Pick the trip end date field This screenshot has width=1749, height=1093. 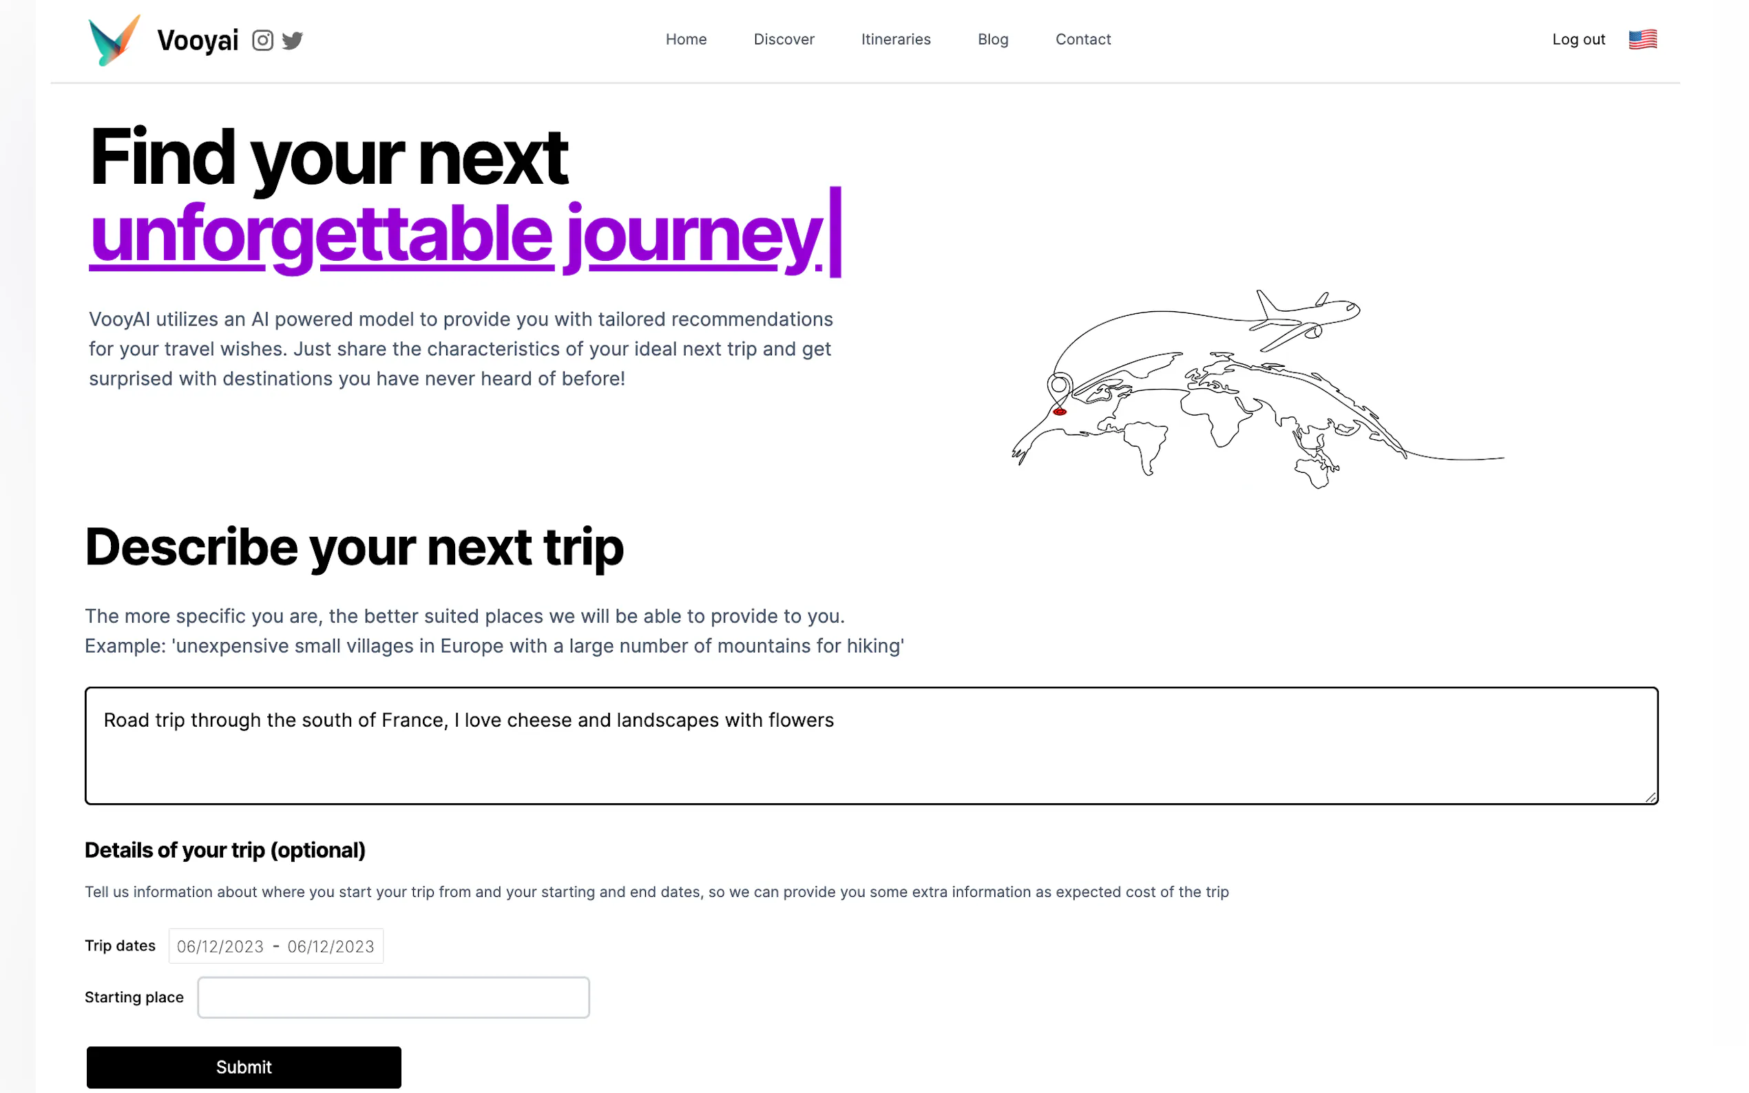point(331,946)
